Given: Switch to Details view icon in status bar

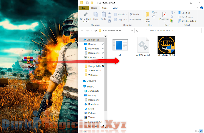Looking at the screenshot, I should click(x=197, y=131).
